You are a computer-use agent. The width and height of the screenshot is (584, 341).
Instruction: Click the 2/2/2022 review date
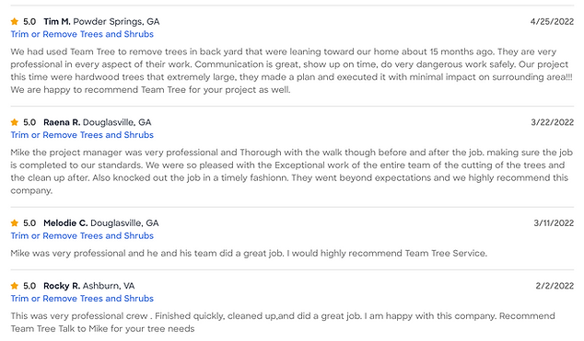[555, 286]
